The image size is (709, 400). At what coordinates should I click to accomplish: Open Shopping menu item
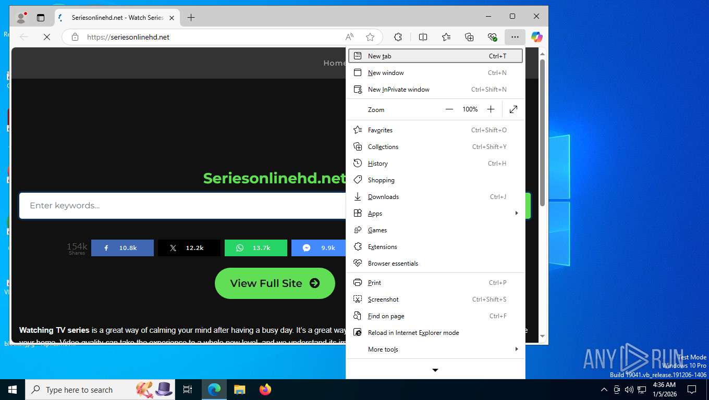coord(435,180)
